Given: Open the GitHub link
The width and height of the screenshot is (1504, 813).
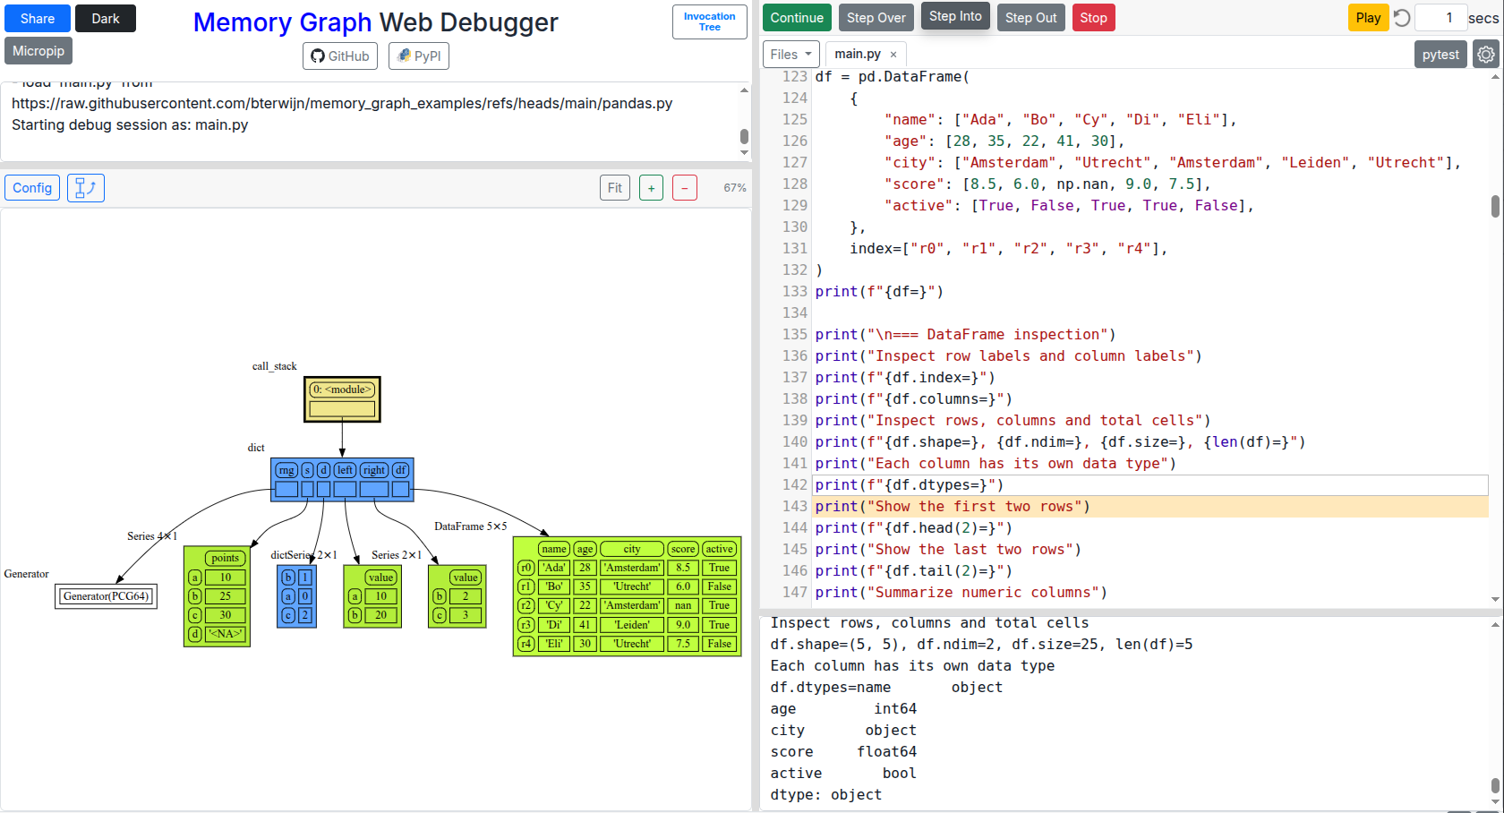Looking at the screenshot, I should [x=340, y=56].
